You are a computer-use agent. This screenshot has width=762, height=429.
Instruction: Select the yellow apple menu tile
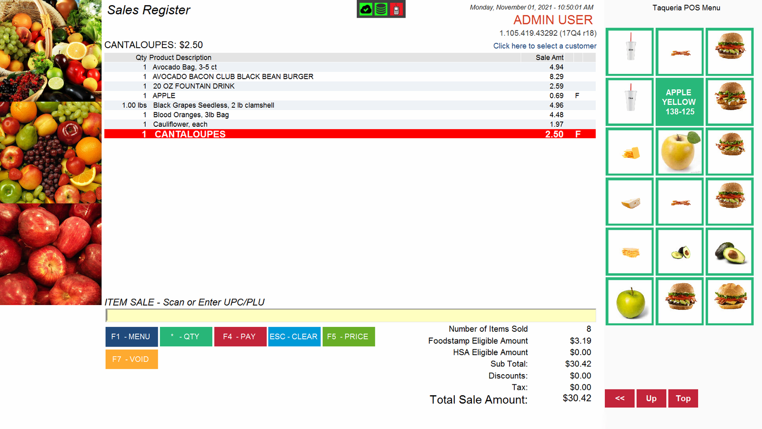pyautogui.click(x=679, y=152)
